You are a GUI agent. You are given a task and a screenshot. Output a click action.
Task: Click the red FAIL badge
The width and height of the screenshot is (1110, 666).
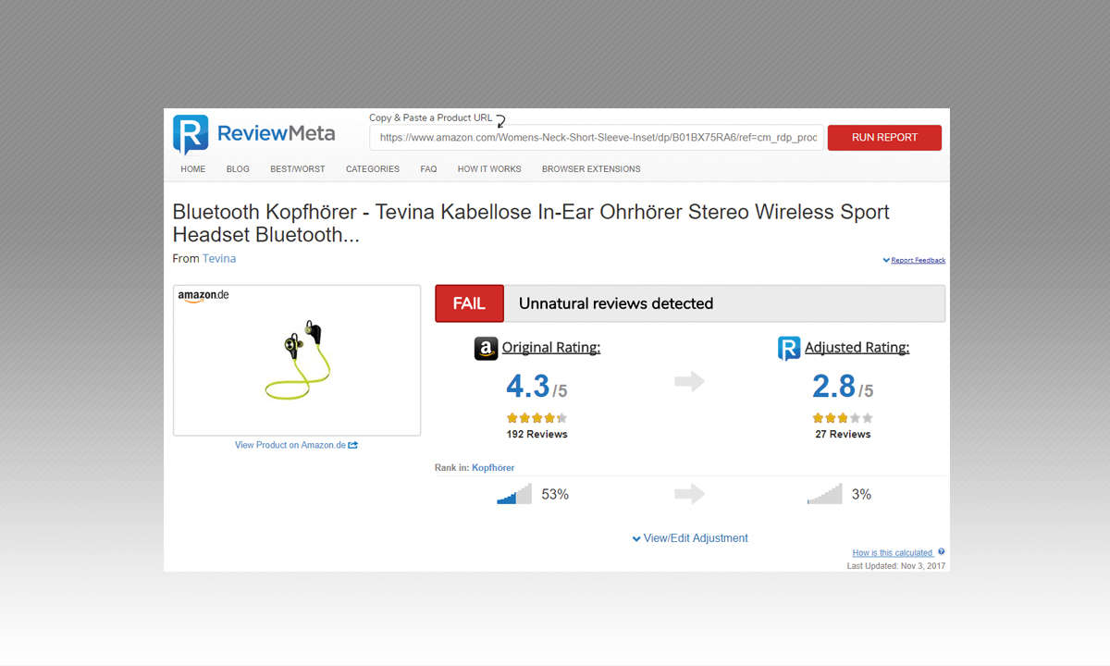pos(470,303)
